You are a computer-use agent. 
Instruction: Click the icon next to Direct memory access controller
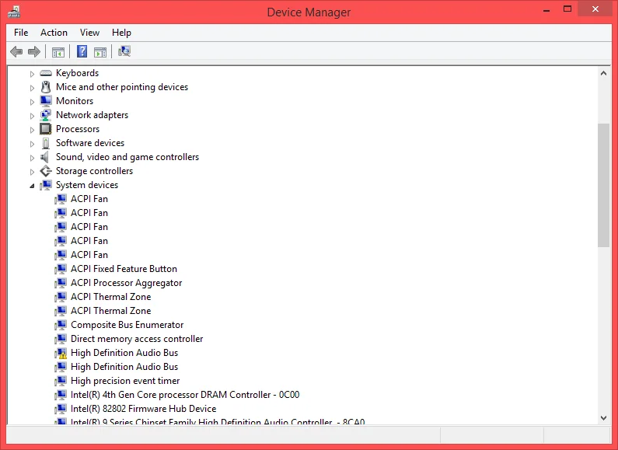[61, 339]
